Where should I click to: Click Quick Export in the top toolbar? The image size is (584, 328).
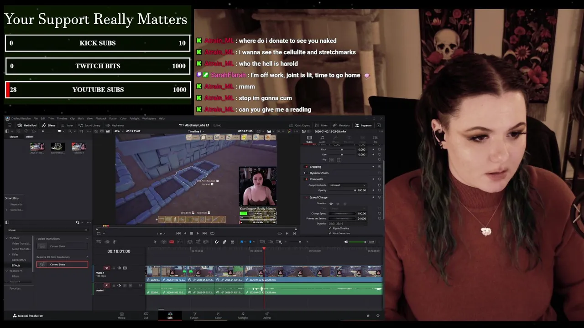(299, 125)
